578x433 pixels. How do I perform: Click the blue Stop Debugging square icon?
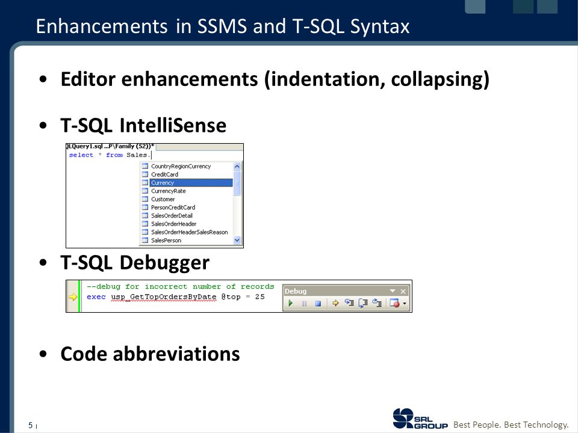tap(318, 303)
